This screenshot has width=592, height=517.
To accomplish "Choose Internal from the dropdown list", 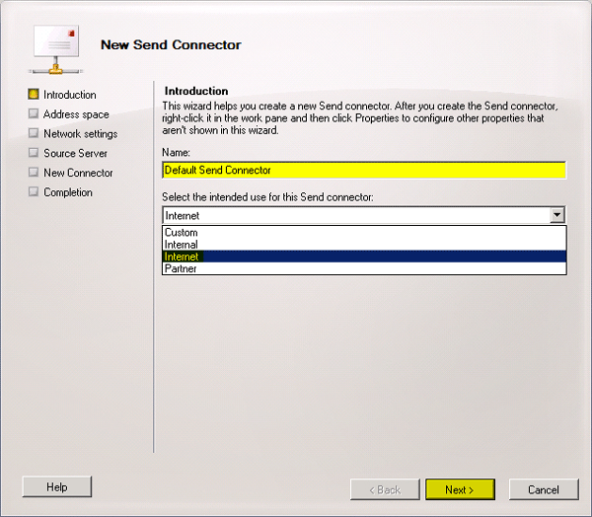I will click(364, 245).
